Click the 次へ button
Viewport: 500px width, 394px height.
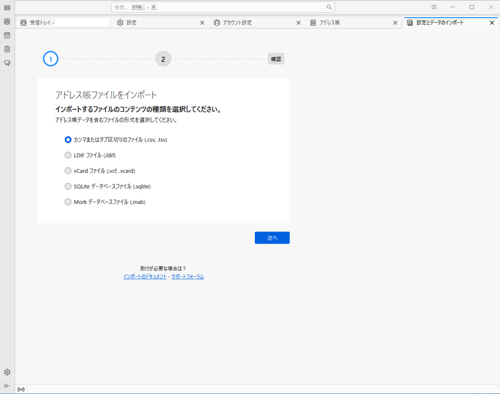[272, 238]
